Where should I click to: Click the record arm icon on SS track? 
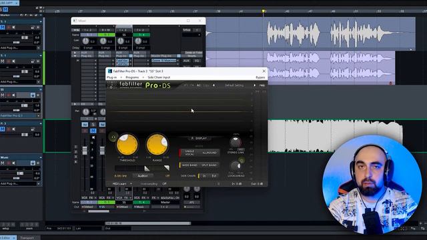coord(9,95)
